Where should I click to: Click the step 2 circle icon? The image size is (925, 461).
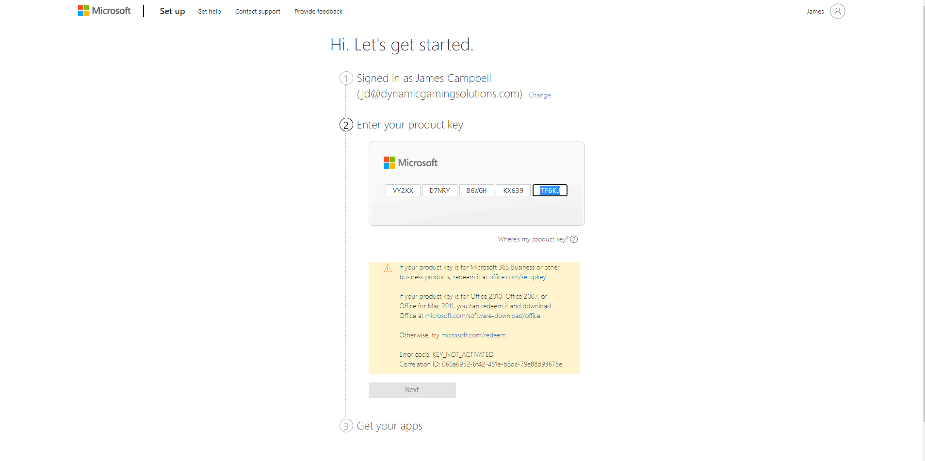point(346,125)
